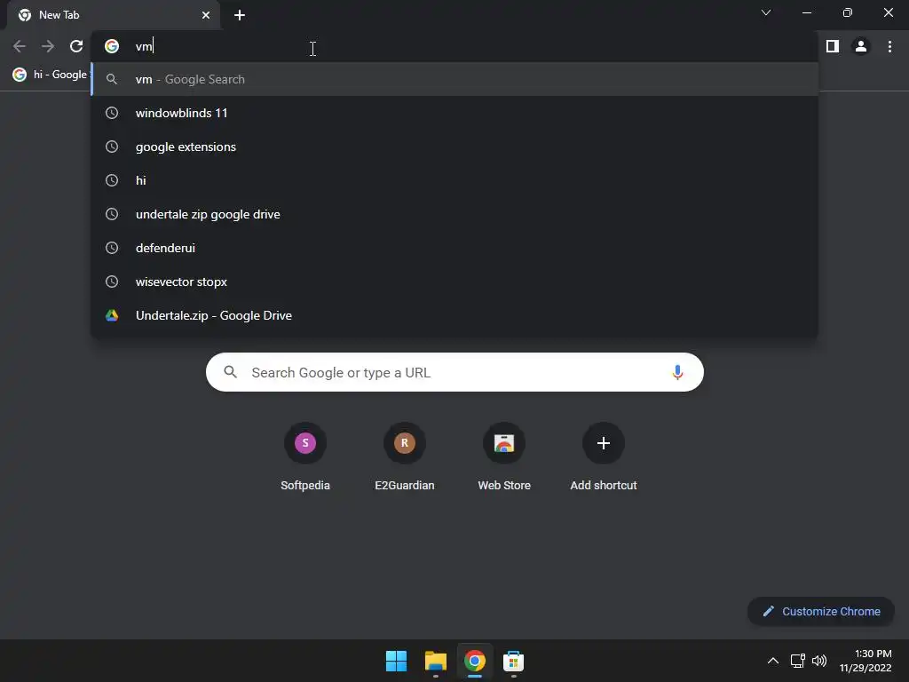The width and height of the screenshot is (909, 682).
Task: Select the hi history suggestion
Action: pos(454,180)
